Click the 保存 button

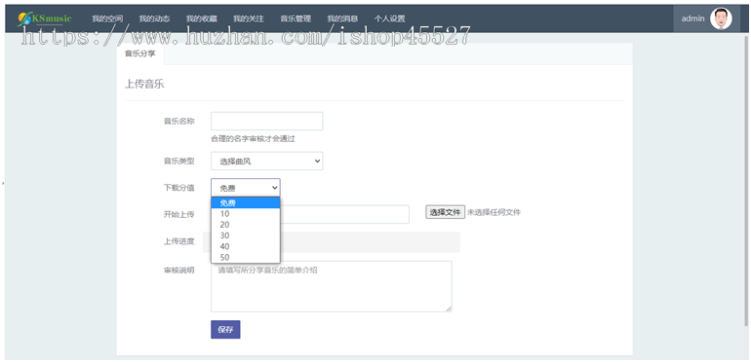point(225,330)
